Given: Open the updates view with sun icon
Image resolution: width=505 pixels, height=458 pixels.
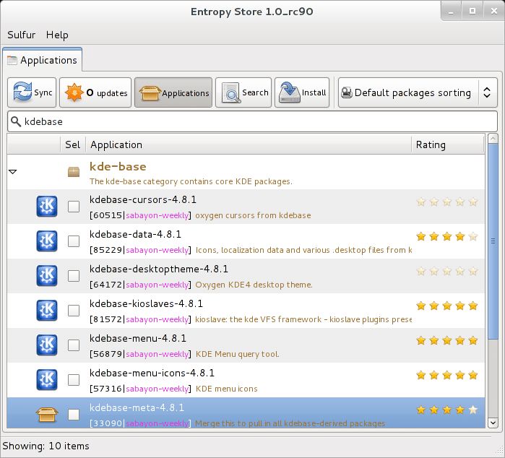Looking at the screenshot, I should click(x=74, y=92).
